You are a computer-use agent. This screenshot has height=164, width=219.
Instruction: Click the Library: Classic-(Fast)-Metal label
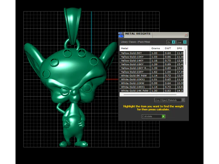click(x=136, y=42)
